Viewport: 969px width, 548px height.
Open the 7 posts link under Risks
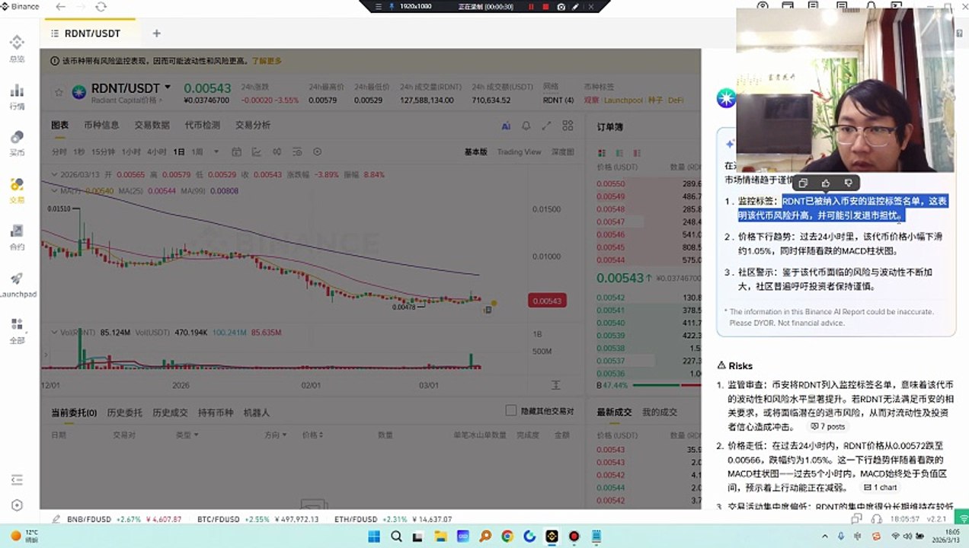tap(828, 426)
